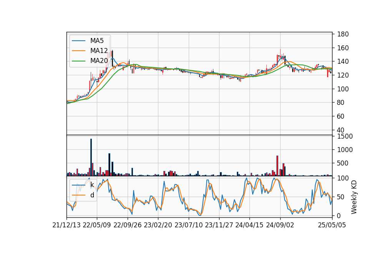
Task: Click the 140 price axis label
Action: click(x=343, y=61)
